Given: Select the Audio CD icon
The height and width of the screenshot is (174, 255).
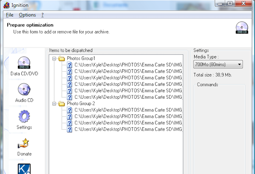Looking at the screenshot, I should coord(24,89).
